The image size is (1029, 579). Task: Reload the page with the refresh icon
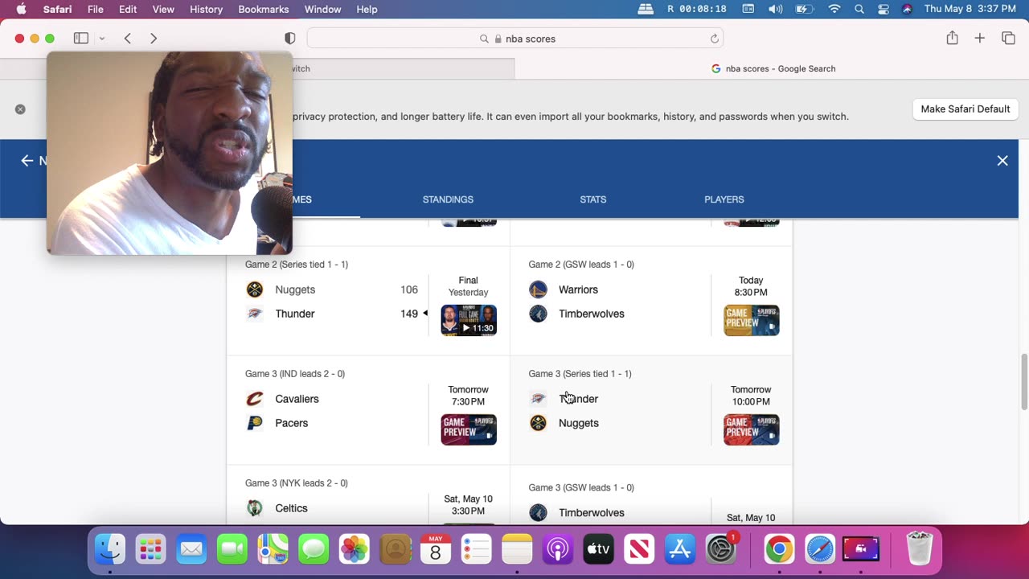click(x=714, y=39)
